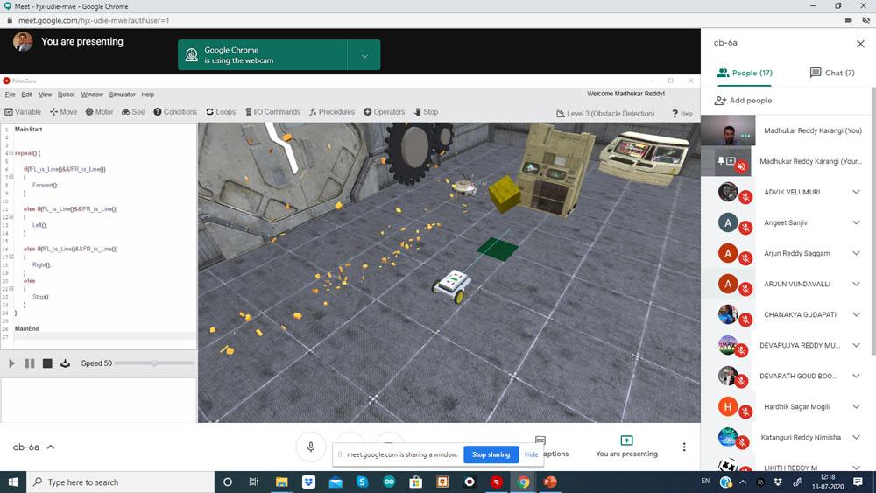The width and height of the screenshot is (876, 493).
Task: Click the Variable tool in the RoboGuru toolbar
Action: pos(23,112)
